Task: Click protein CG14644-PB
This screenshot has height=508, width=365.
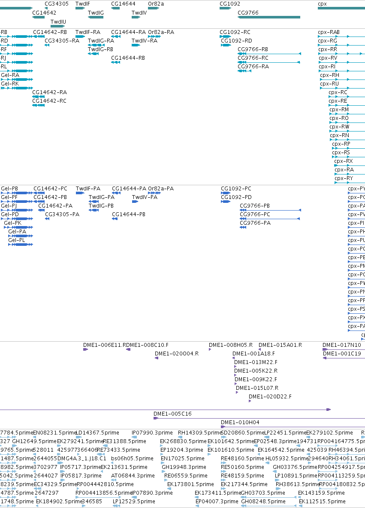Action: tap(129, 214)
